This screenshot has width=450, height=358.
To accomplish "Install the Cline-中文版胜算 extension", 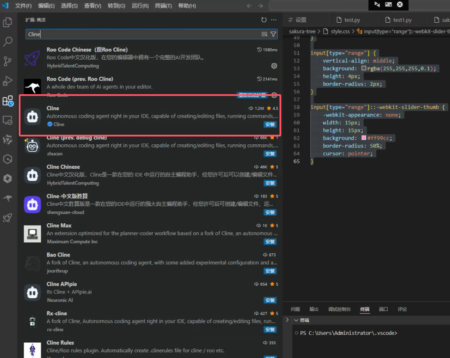I will (270, 212).
